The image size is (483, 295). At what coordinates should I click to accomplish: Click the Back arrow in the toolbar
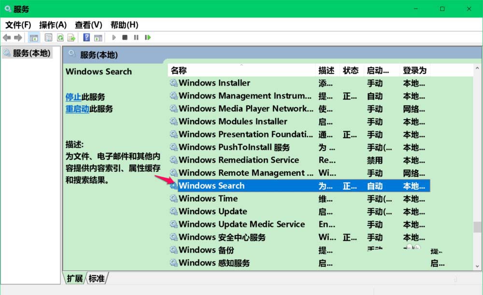click(x=7, y=38)
